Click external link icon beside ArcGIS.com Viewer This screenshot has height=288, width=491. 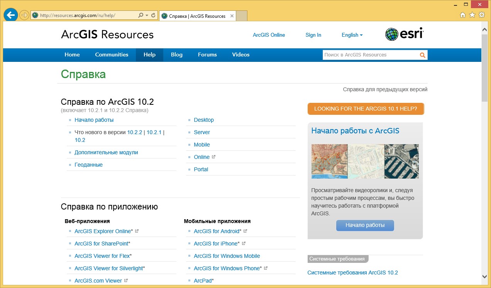pos(126,280)
